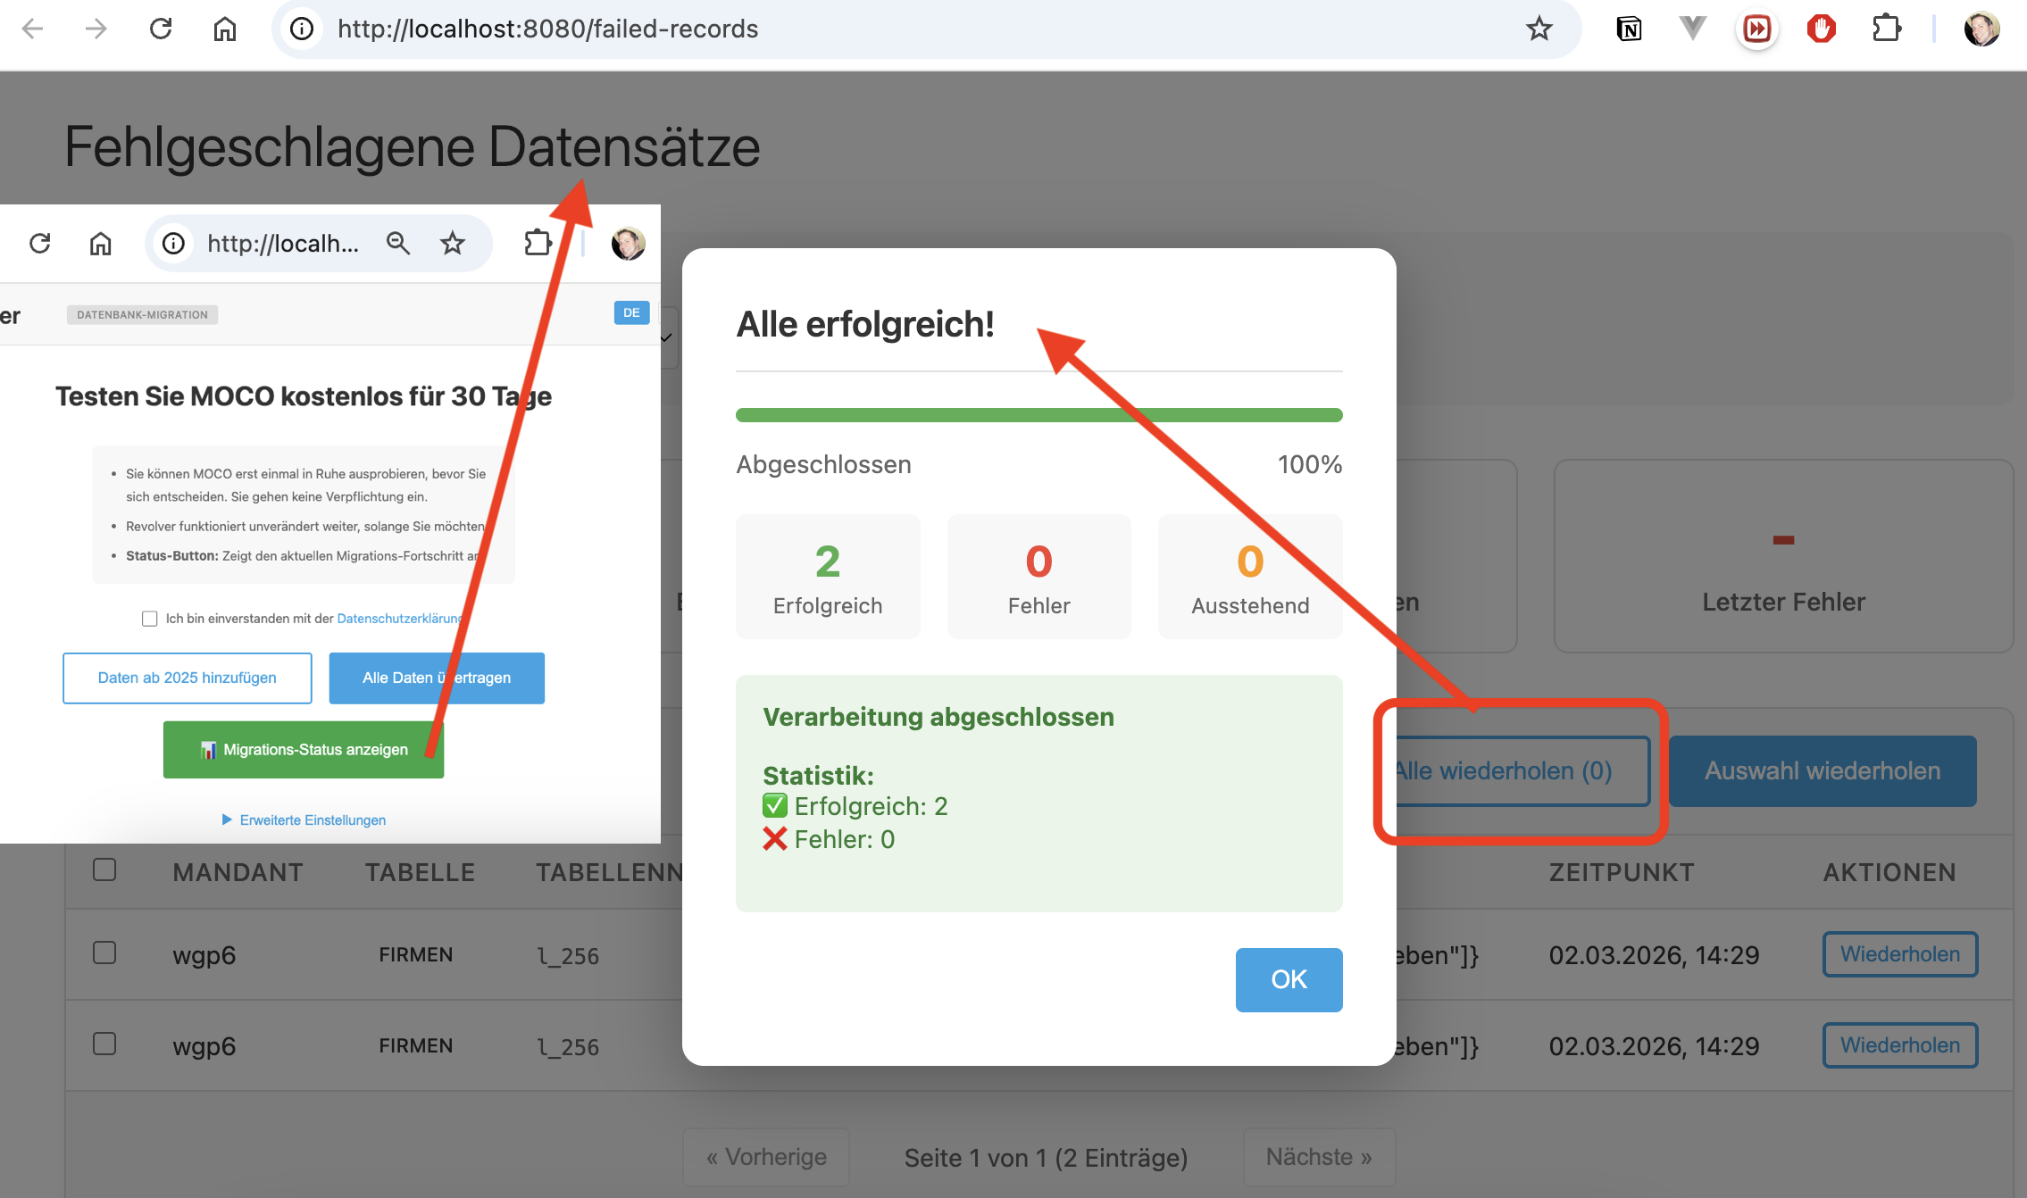The width and height of the screenshot is (2027, 1198).
Task: Click the home page icon
Action: (x=224, y=29)
